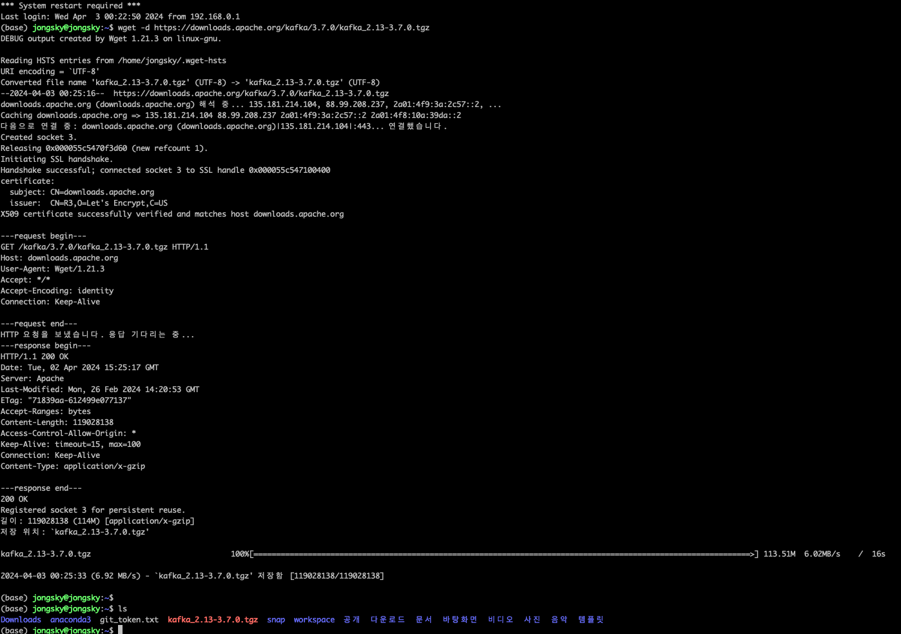Click '---request begin---' marker
901x634 pixels.
43,236
